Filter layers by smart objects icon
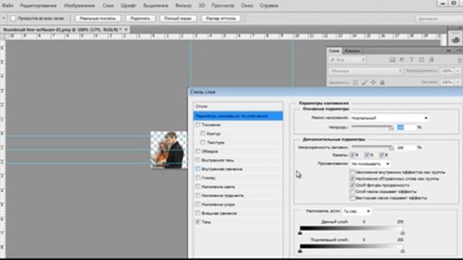 click(x=431, y=60)
